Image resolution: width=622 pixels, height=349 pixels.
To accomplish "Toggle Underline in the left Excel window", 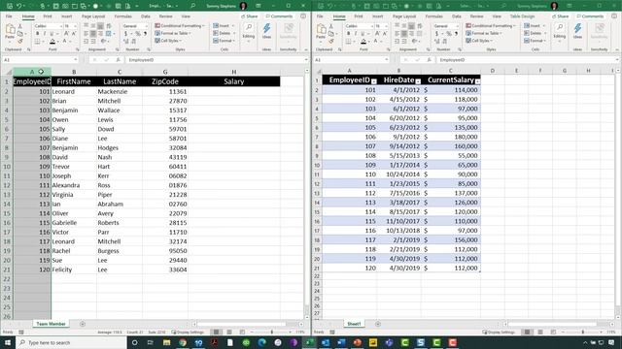I will click(x=52, y=34).
